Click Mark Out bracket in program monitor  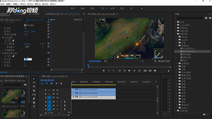tap(113, 71)
